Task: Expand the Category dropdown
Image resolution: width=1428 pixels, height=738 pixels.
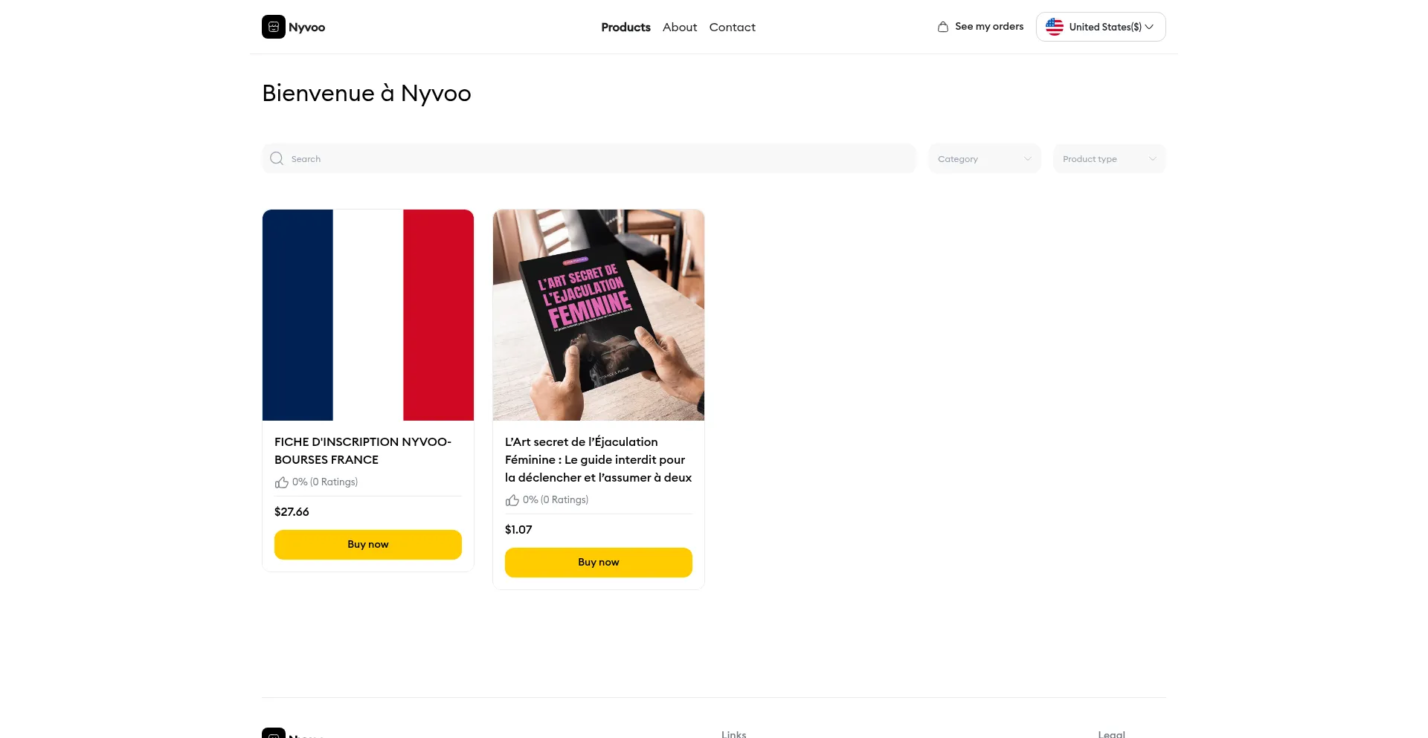Action: (984, 158)
